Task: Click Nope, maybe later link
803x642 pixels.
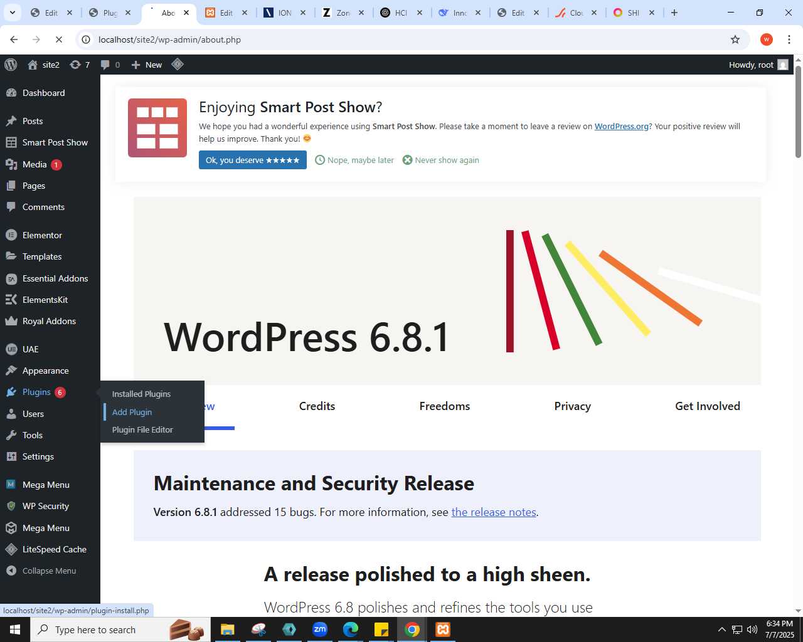Action: click(x=354, y=160)
